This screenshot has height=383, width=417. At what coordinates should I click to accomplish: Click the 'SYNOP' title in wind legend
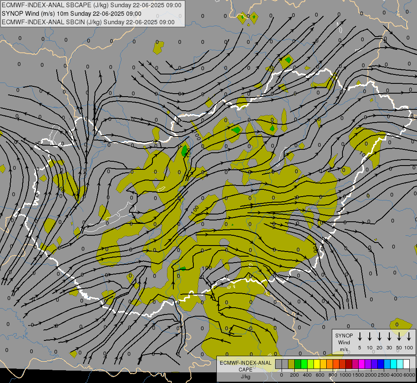pyautogui.click(x=344, y=336)
